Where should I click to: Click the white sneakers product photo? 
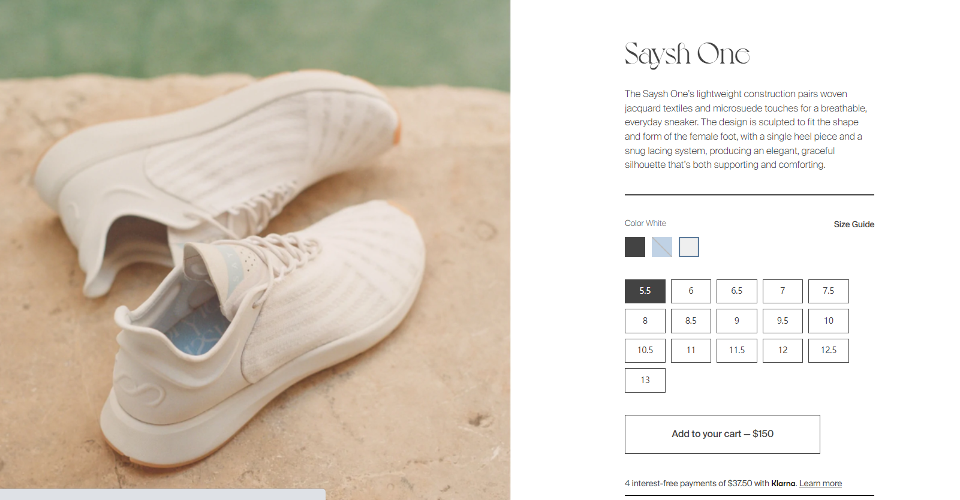(255, 250)
